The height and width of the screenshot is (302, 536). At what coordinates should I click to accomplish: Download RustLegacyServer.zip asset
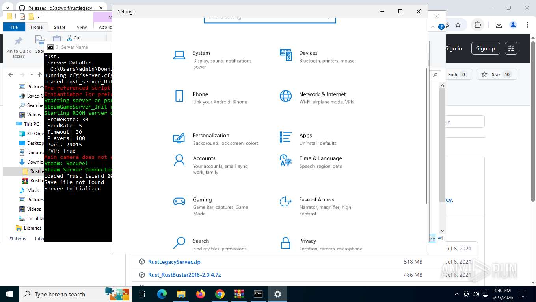click(x=174, y=262)
